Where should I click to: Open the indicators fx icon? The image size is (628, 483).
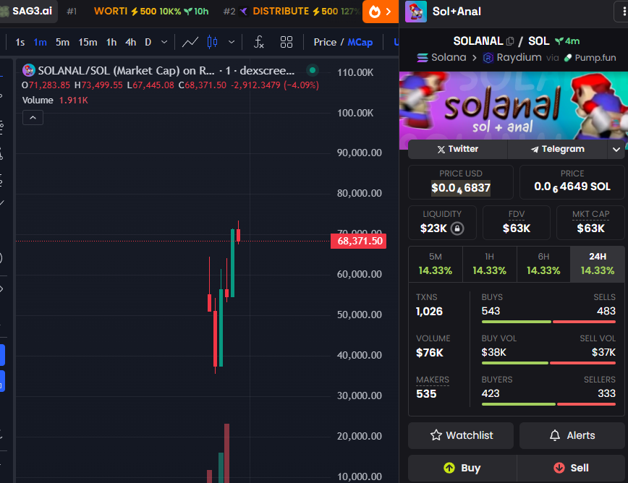259,42
